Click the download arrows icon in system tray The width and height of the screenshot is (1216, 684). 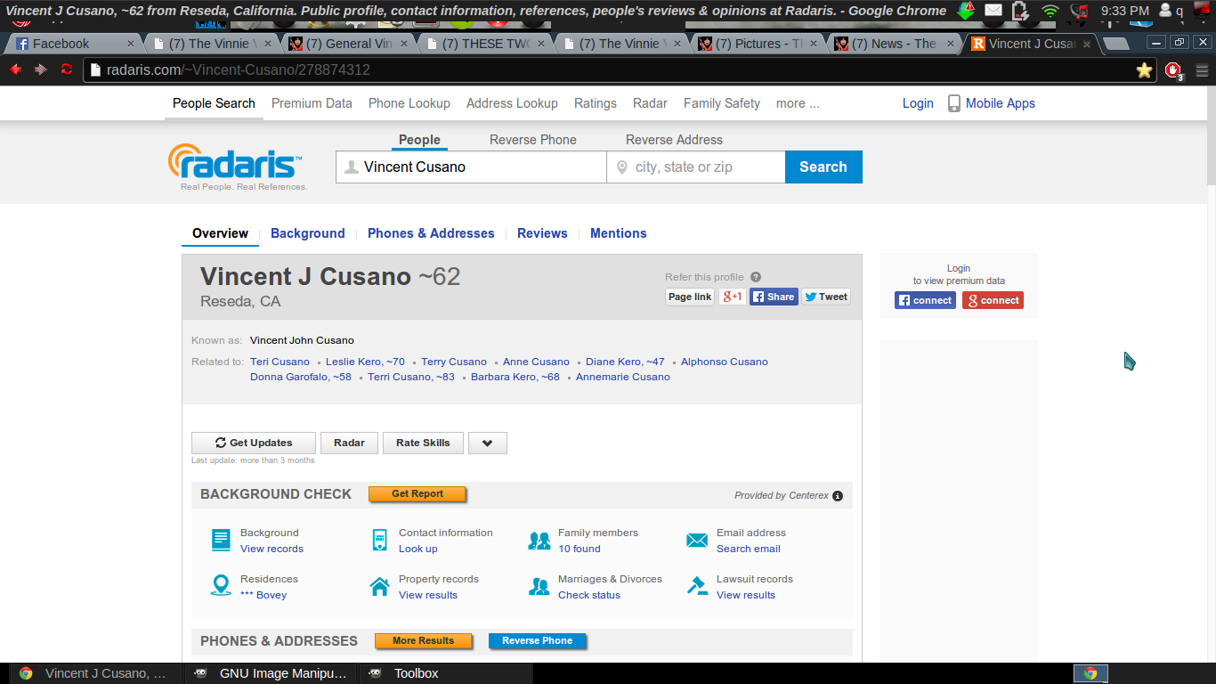click(x=966, y=11)
